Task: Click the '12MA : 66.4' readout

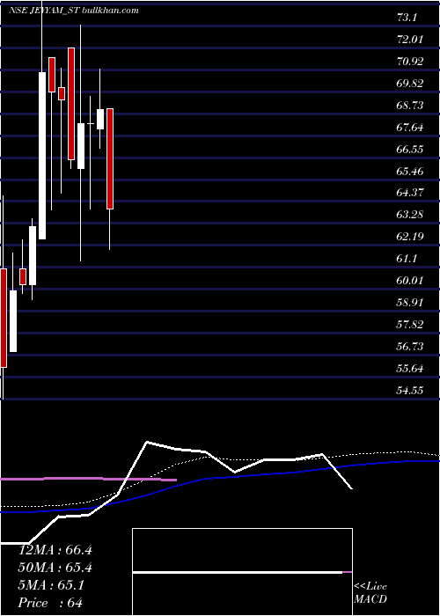Action: 55,550
